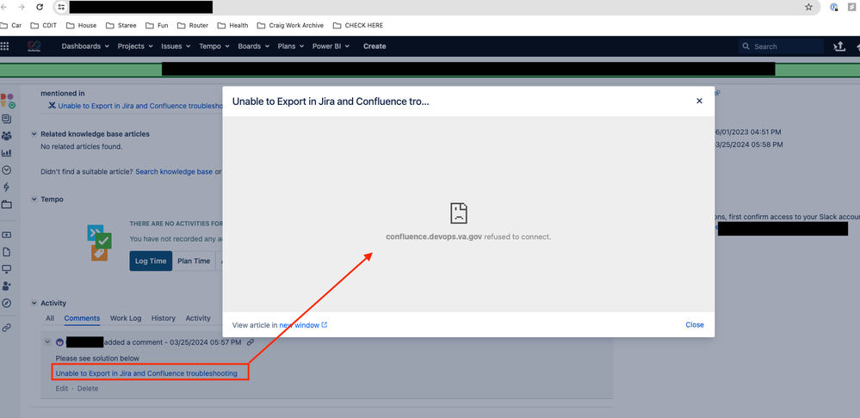Viewport: 860px width, 418px height.
Task: Open the CDIT bookmark folder
Action: (x=44, y=25)
